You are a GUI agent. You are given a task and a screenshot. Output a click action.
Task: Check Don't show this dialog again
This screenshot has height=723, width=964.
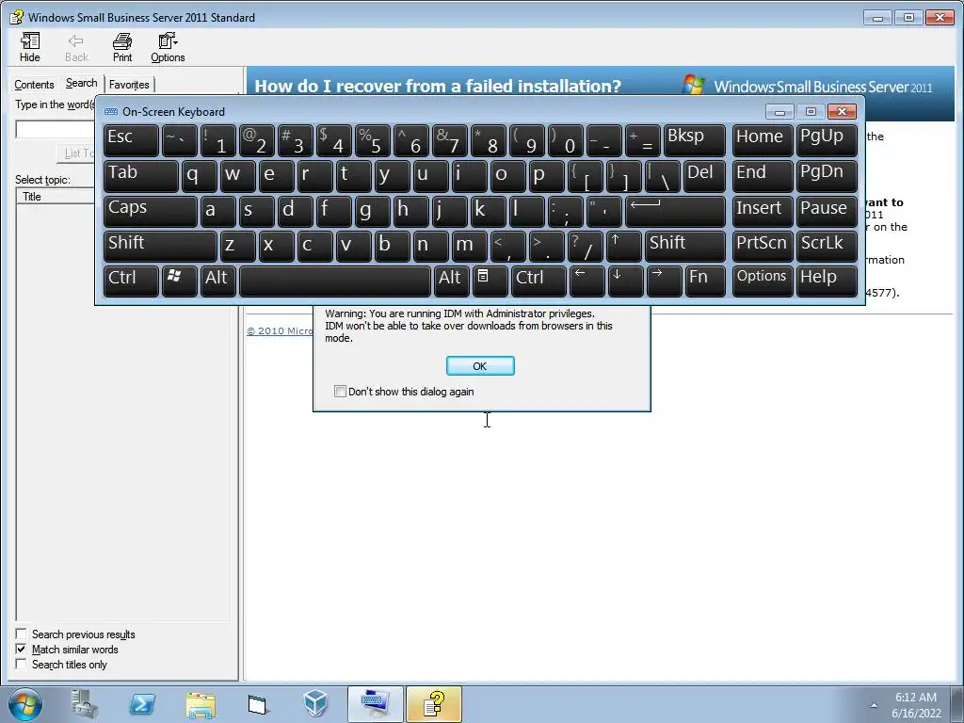click(340, 391)
